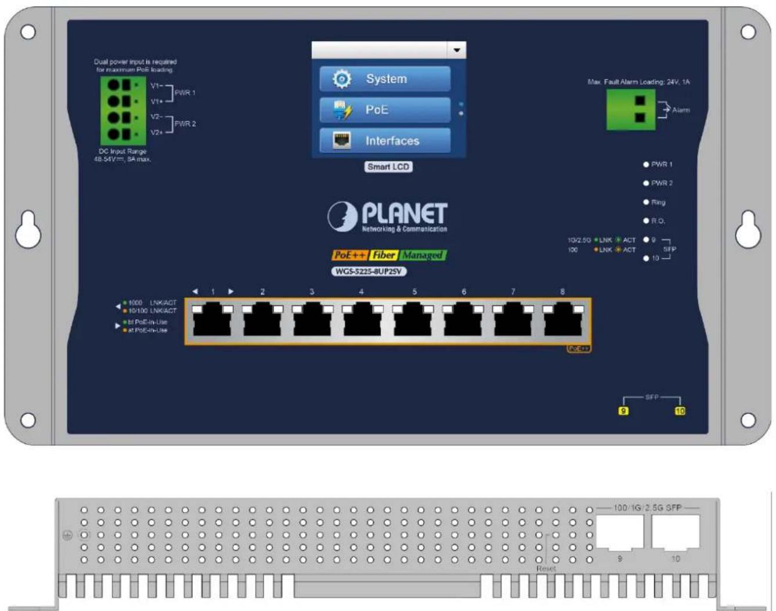The width and height of the screenshot is (776, 611).
Task: Open the Interfaces menu item
Action: [385, 140]
